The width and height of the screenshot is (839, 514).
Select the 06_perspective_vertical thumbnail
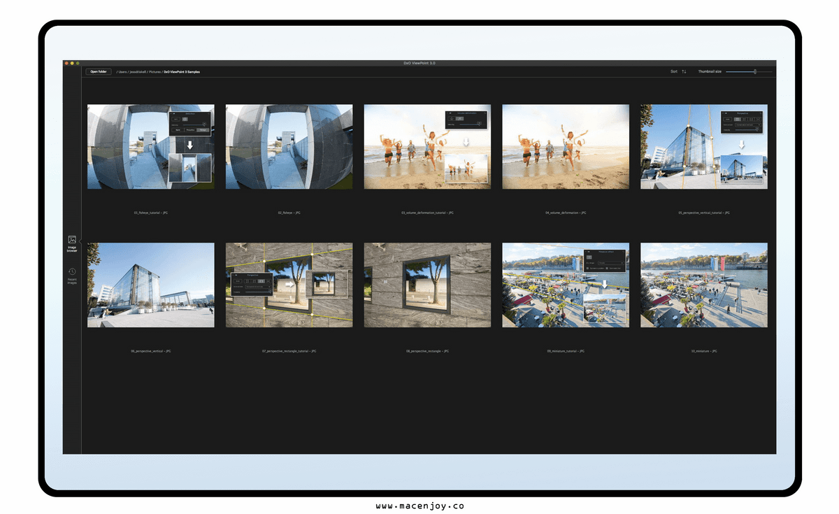coord(150,285)
